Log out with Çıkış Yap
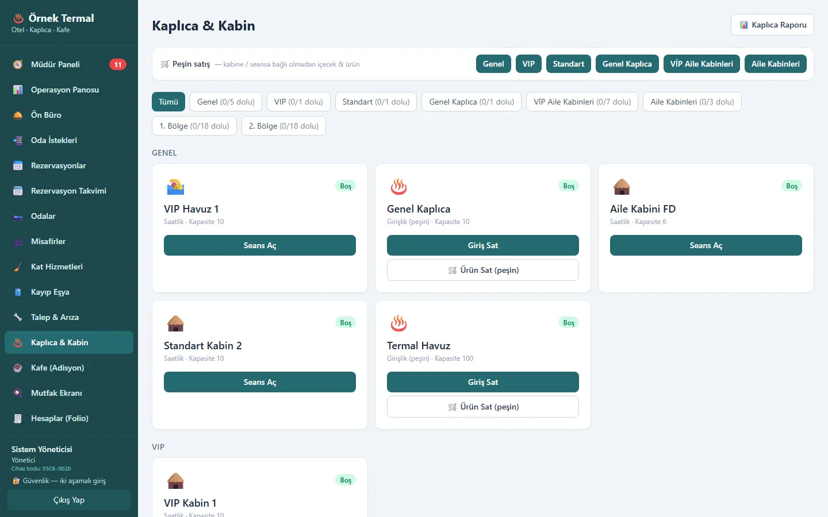The height and width of the screenshot is (517, 828). pyautogui.click(x=69, y=500)
